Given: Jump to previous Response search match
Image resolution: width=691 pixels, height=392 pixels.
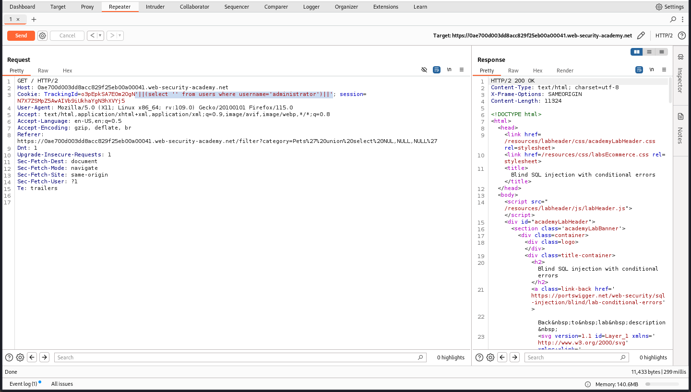Looking at the screenshot, I should pos(502,357).
